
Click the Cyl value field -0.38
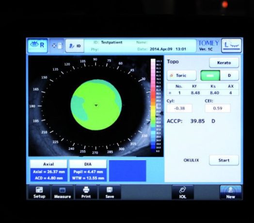179,108
